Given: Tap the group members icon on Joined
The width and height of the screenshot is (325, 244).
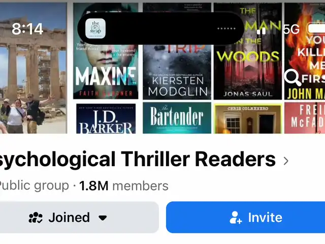Looking at the screenshot, I should click(x=36, y=218).
